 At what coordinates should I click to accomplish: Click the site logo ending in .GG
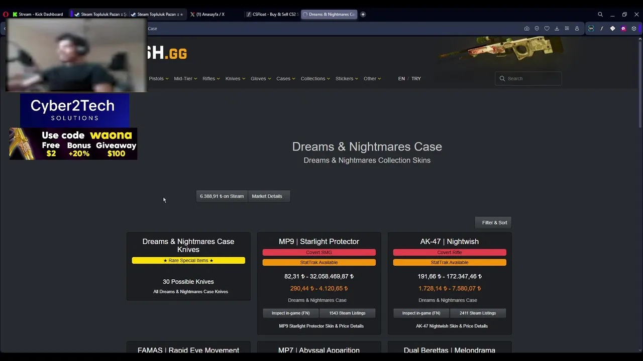tap(167, 54)
